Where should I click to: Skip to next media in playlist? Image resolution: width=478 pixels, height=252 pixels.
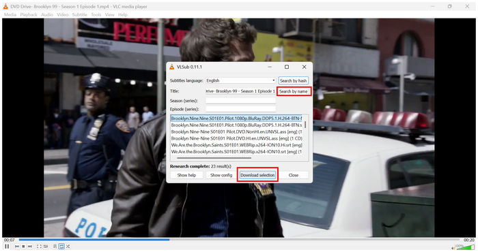click(30, 247)
